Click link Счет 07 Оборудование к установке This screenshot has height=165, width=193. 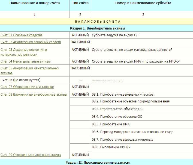pos(27,87)
